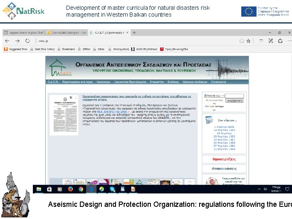Open File Explorer from the taskbar

click(39, 189)
